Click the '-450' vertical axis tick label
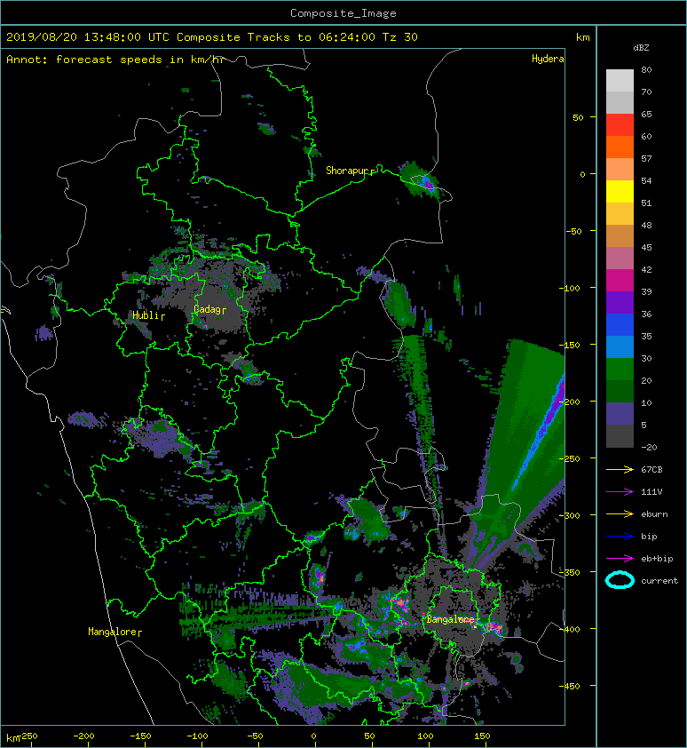The height and width of the screenshot is (748, 687). 569,686
